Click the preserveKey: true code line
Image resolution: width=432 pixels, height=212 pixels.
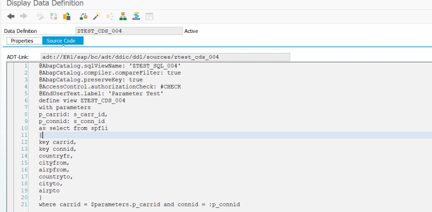pos(91,80)
